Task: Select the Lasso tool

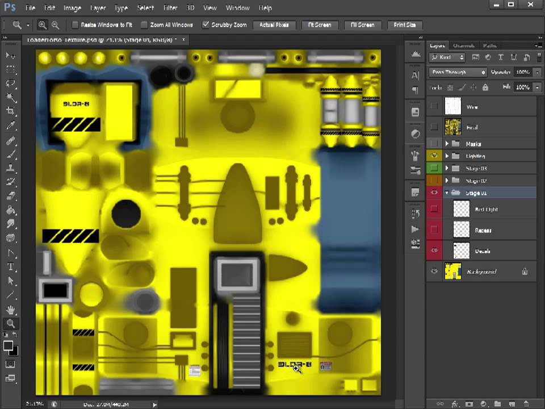Action: click(10, 83)
